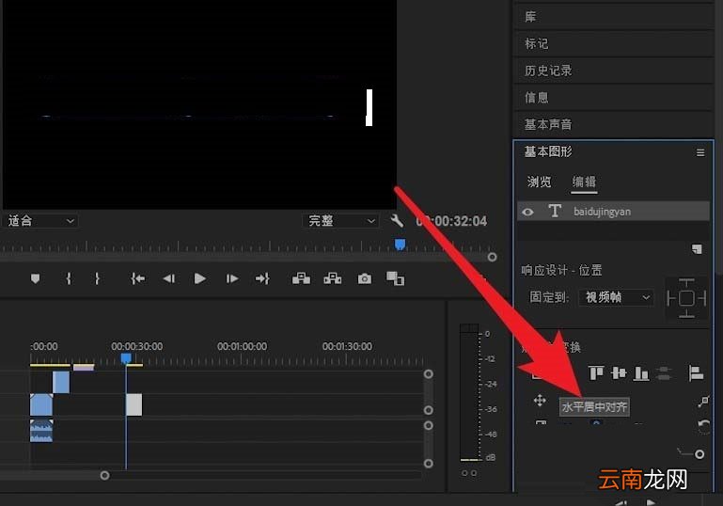The width and height of the screenshot is (723, 506).
Task: Play the sequence in program monitor
Action: 199,278
